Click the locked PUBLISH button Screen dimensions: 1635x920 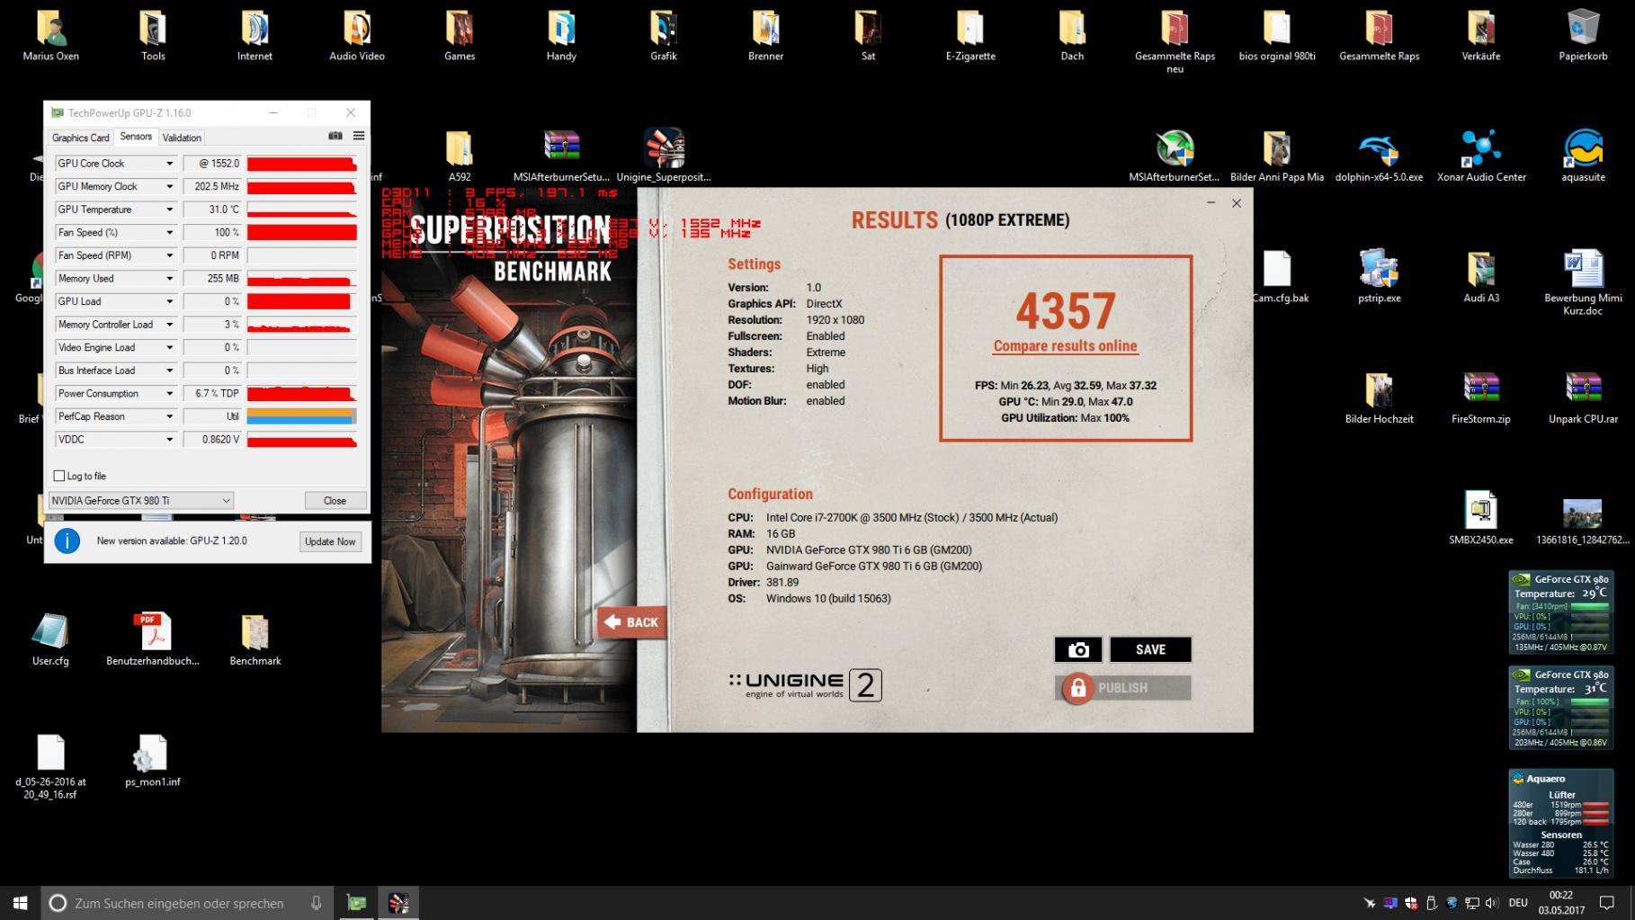(1123, 688)
